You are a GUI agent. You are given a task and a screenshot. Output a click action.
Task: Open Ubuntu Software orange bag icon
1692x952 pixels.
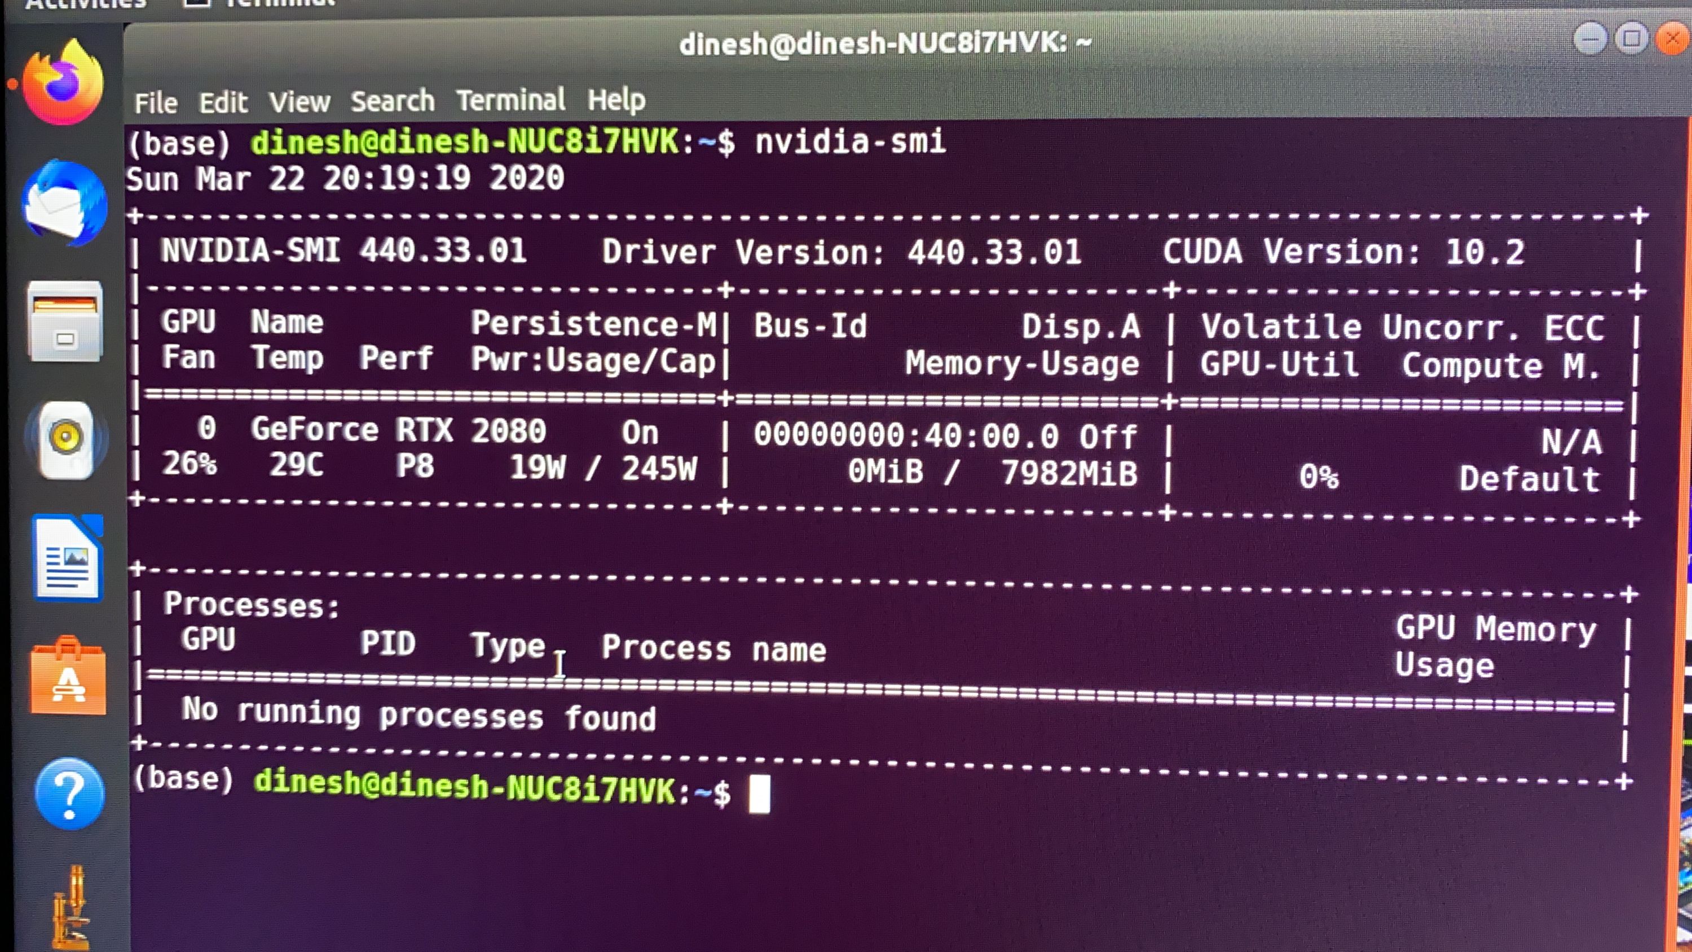click(68, 676)
